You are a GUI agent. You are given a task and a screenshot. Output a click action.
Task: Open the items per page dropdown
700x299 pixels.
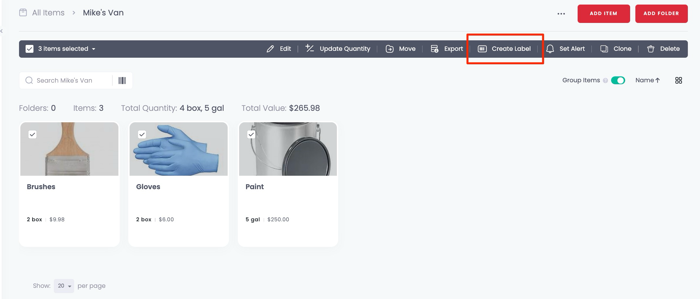coord(64,286)
